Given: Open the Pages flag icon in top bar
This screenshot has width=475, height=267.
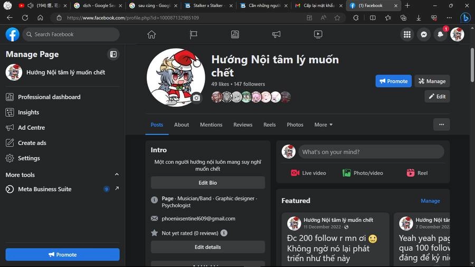Looking at the screenshot, I should (193, 34).
